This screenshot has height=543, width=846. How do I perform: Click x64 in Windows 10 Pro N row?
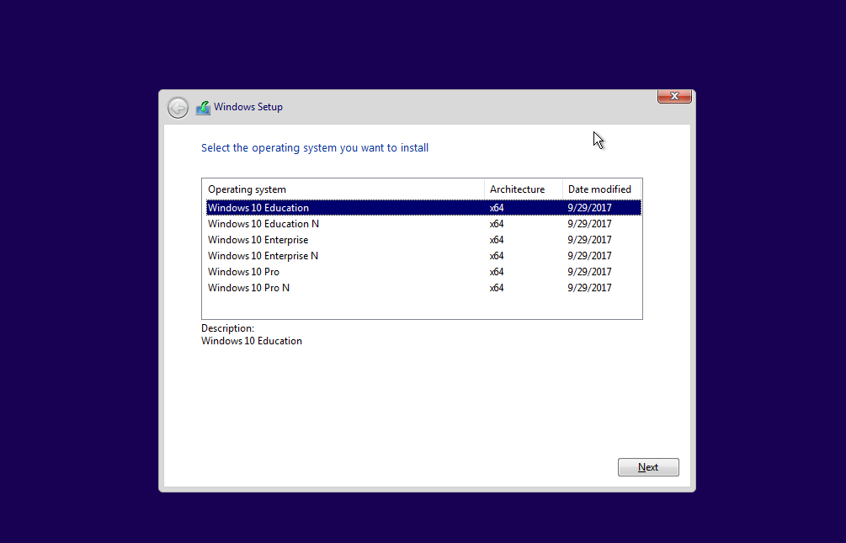tap(497, 288)
